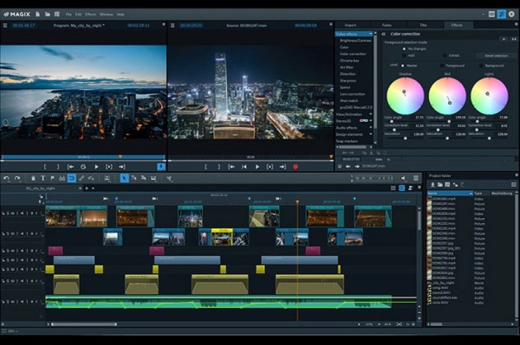Image resolution: width=520 pixels, height=345 pixels.
Task: Switch to the Import tab
Action: click(x=350, y=25)
